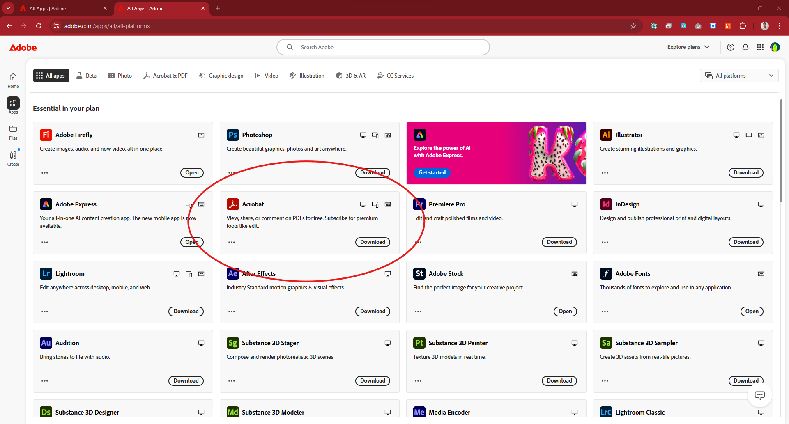The height and width of the screenshot is (424, 789).
Task: Click the Substance 3D Painter Pt icon
Action: [x=419, y=343]
